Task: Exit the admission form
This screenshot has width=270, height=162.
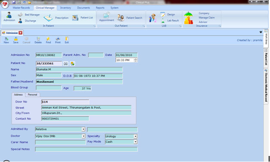Action: 67,40
